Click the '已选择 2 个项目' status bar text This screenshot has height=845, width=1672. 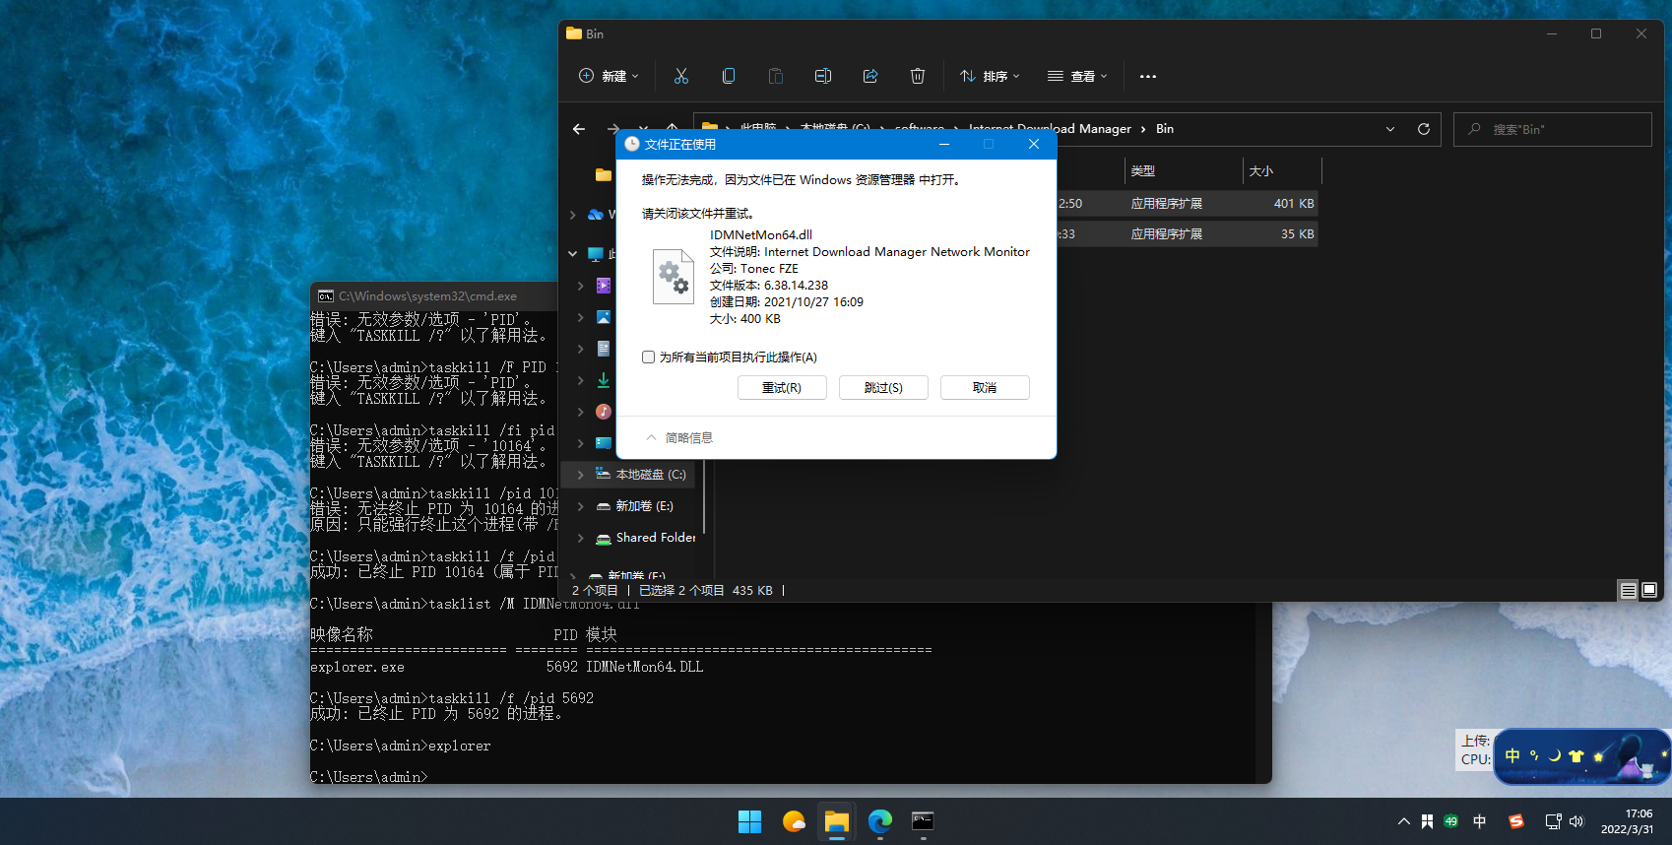click(x=681, y=591)
